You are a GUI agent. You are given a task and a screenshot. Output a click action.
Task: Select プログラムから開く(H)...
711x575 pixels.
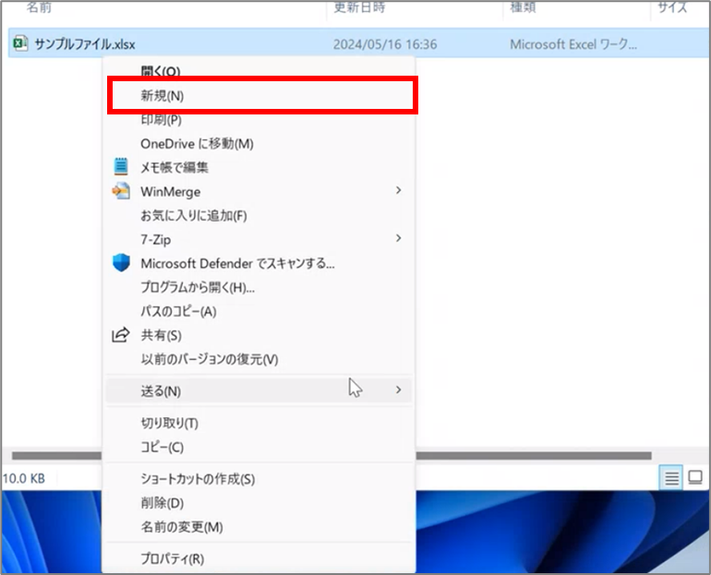[259, 287]
